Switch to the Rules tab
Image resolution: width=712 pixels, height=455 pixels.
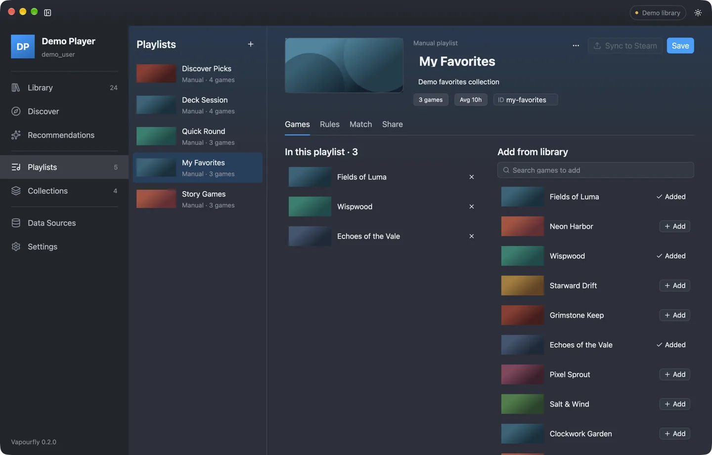pos(330,124)
